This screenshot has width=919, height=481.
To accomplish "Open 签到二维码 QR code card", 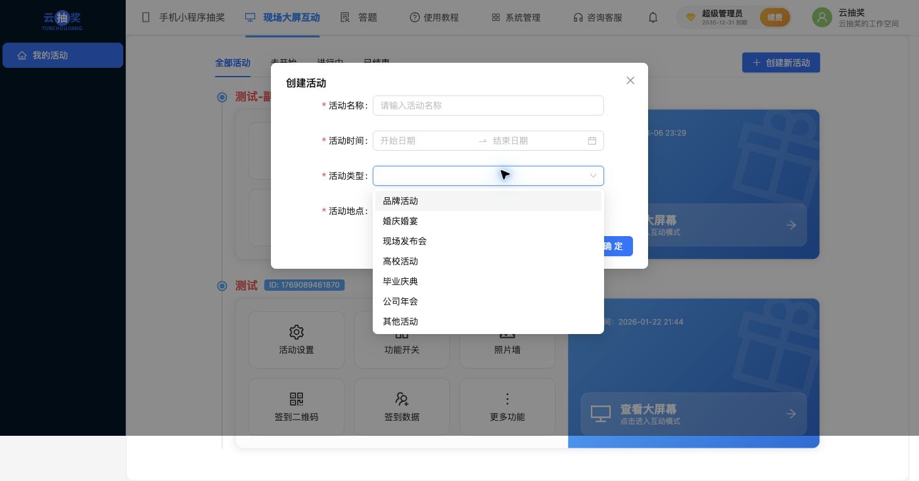I will point(297,407).
